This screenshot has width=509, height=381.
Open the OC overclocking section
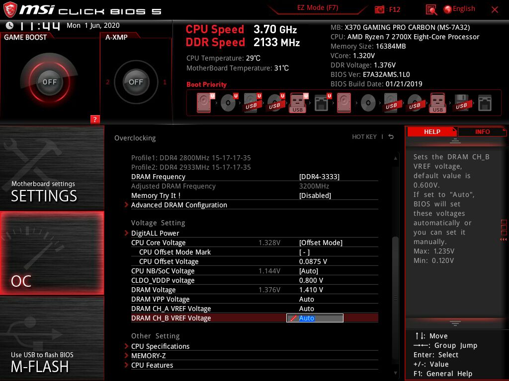[x=52, y=253]
